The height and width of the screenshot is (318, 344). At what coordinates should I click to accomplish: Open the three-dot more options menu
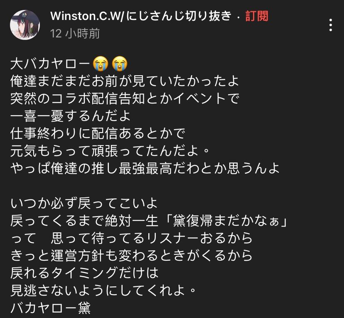331,25
